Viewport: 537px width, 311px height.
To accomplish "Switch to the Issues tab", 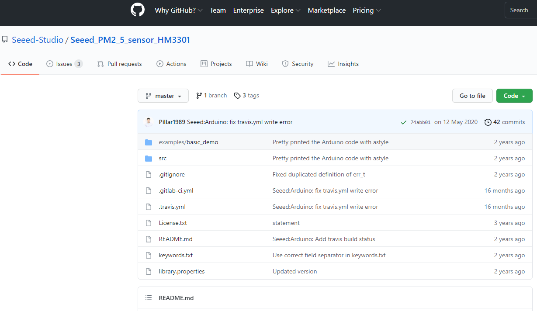I will 64,64.
